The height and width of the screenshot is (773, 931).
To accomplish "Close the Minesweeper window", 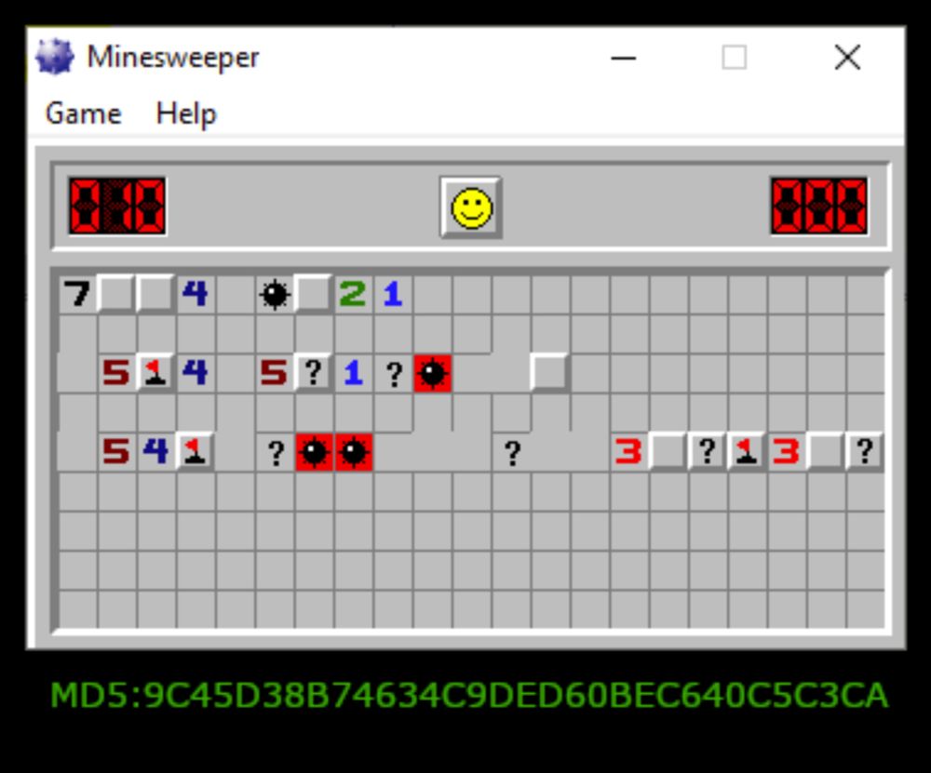I will pos(847,58).
